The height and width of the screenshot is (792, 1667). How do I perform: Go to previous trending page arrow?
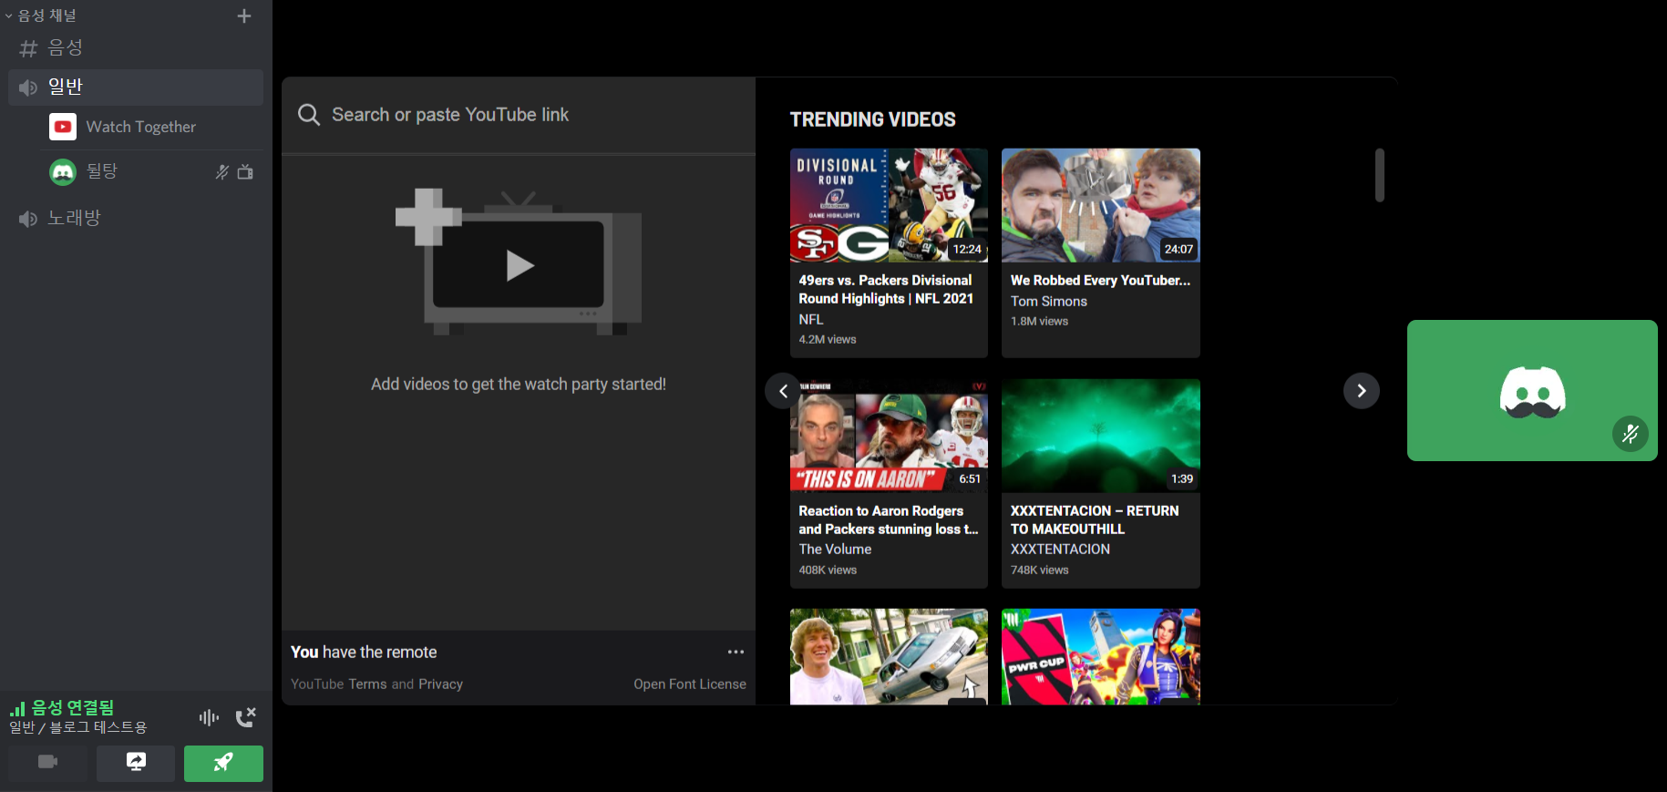(783, 391)
